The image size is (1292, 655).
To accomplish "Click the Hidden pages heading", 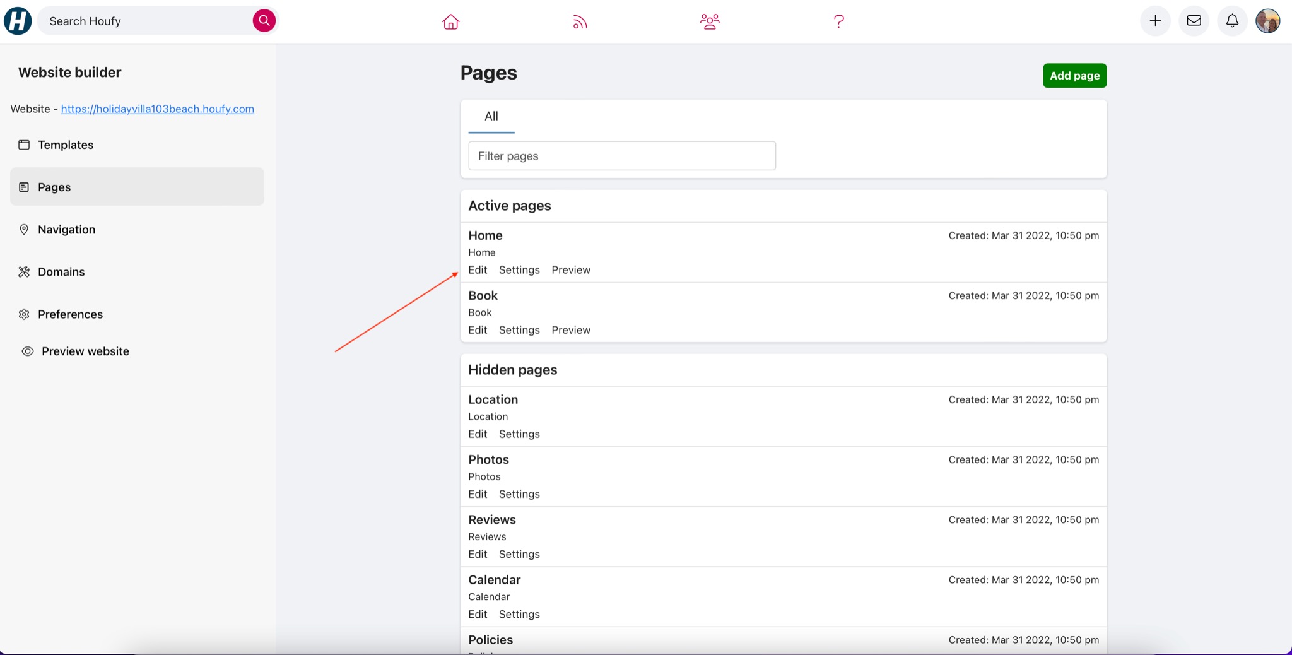I will (x=512, y=370).
